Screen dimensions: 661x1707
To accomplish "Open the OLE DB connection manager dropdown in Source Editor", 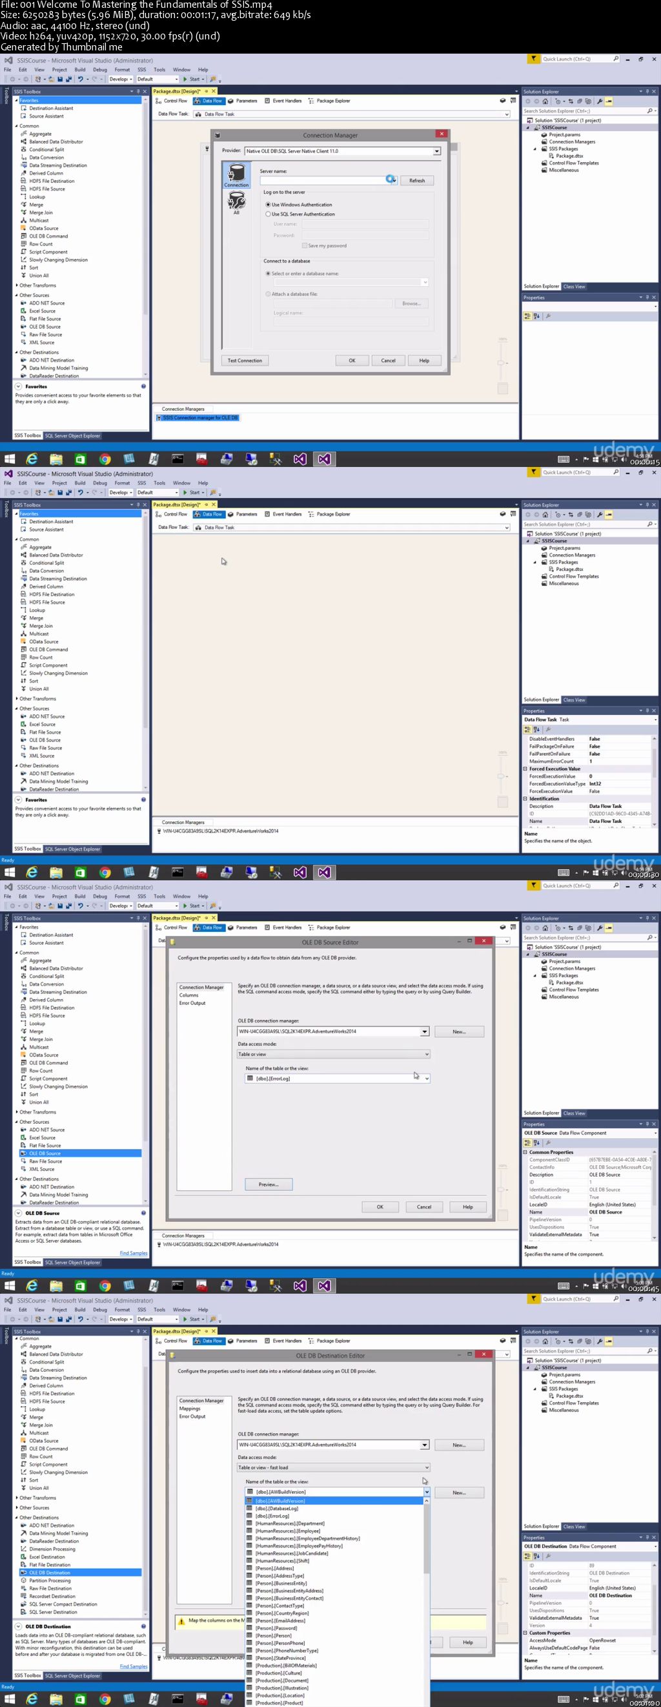I will coord(425,1031).
